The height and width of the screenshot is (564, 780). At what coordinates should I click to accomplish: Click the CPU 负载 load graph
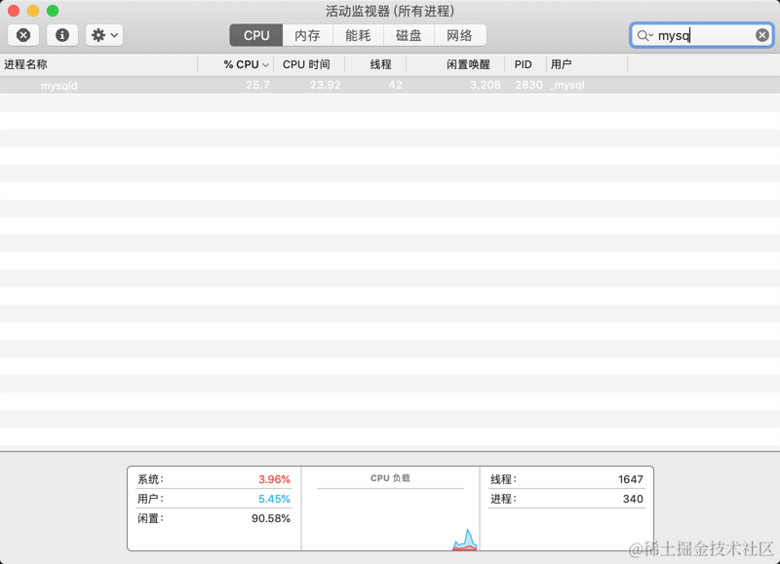click(388, 507)
